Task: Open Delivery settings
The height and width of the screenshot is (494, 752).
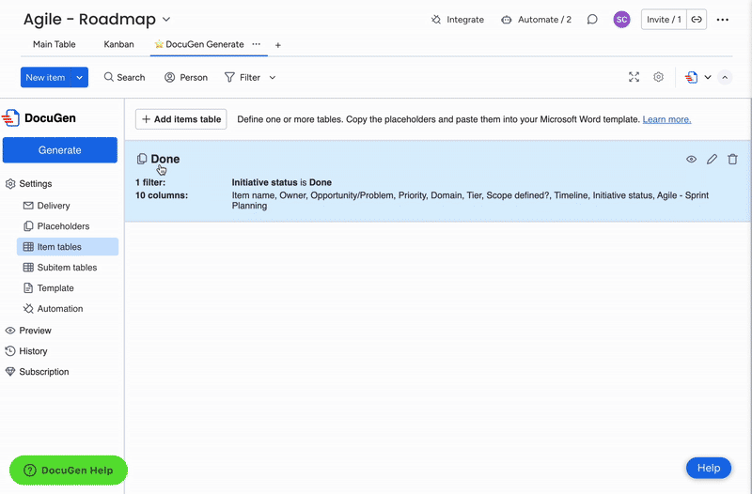Action: coord(47,206)
